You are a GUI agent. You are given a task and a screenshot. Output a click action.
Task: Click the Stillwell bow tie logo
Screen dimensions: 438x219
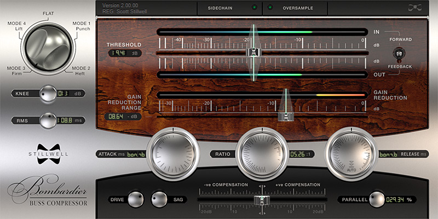click(48, 154)
